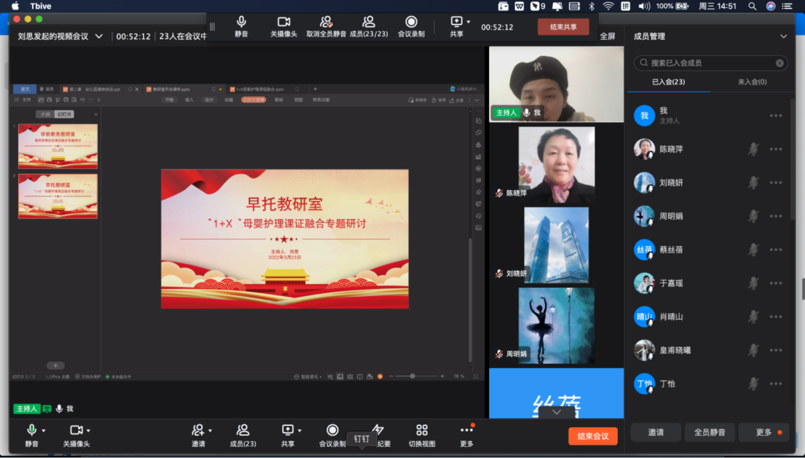Open members (23/23) in top toolbar
Viewport: 805px width, 458px height.
coord(369,27)
